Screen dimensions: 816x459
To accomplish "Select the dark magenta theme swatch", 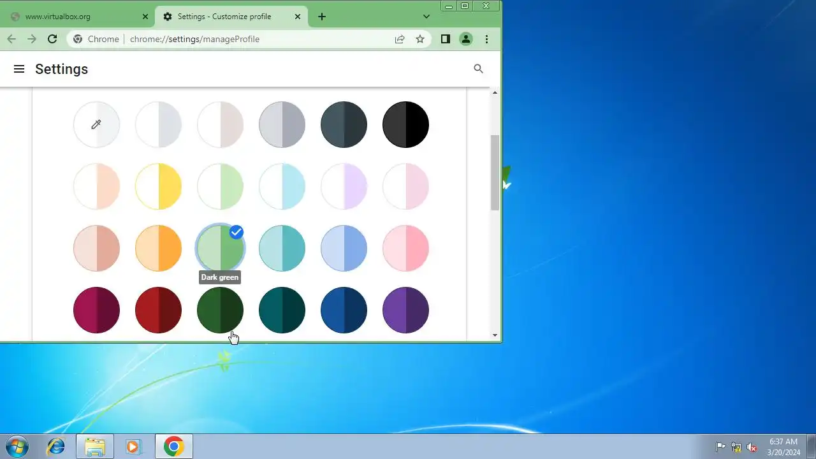I will (x=96, y=310).
